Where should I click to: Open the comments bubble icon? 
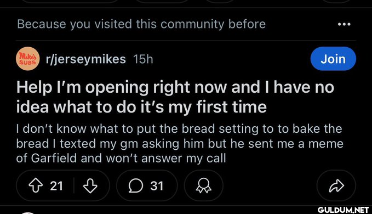(x=136, y=185)
